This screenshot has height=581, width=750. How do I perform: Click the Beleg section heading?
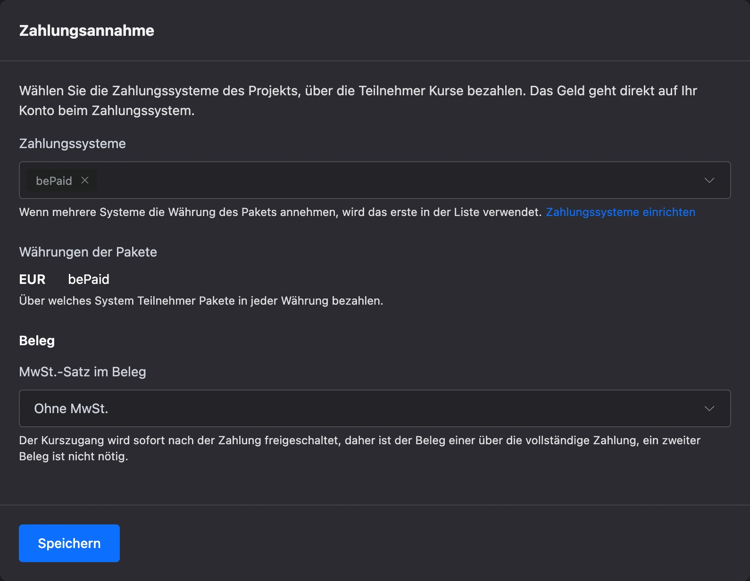pos(37,341)
